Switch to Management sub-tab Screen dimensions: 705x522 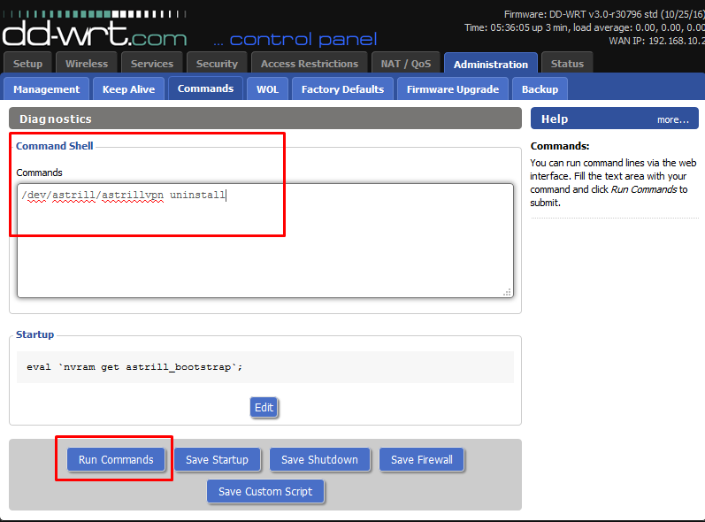(x=46, y=89)
